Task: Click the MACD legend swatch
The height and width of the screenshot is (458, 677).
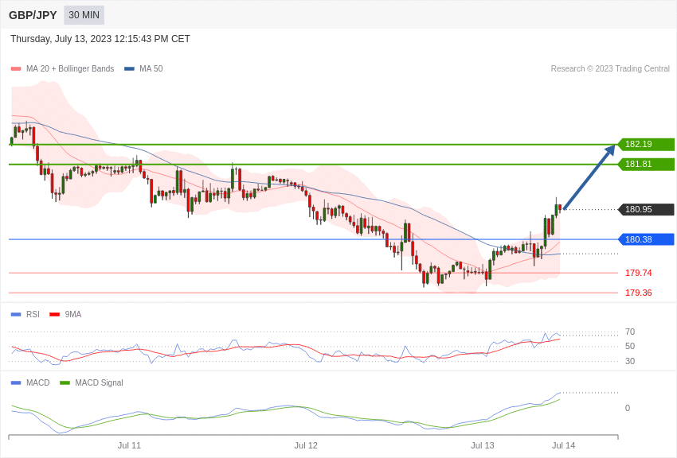Action: click(16, 383)
